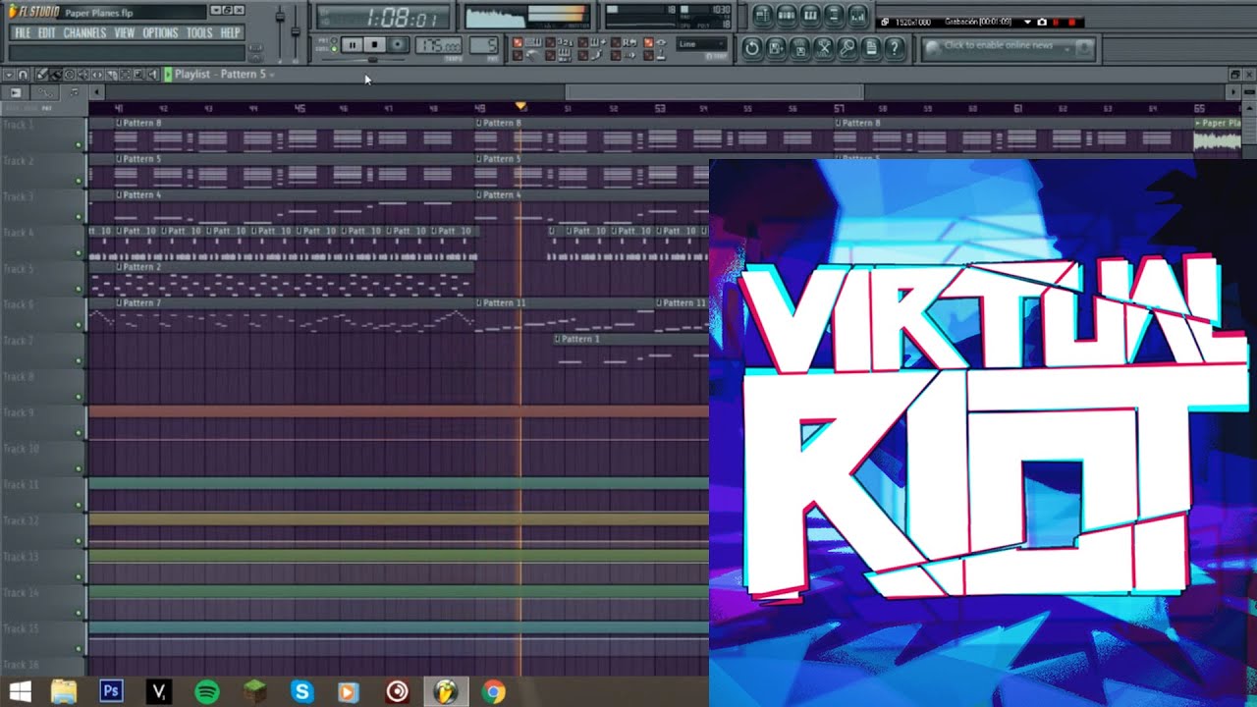Pause playback with the pause button
Viewport: 1257px width, 707px height.
[352, 44]
